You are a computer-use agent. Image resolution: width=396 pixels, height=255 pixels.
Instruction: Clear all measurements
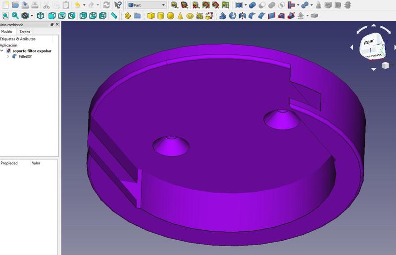click(196, 5)
